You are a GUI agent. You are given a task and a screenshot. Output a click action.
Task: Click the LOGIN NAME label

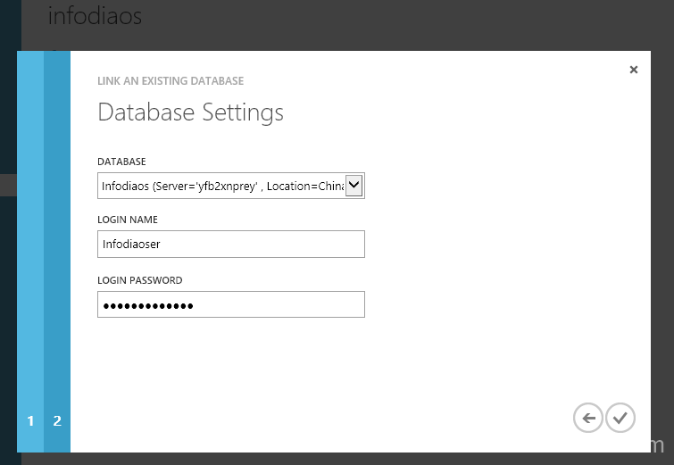click(x=127, y=220)
